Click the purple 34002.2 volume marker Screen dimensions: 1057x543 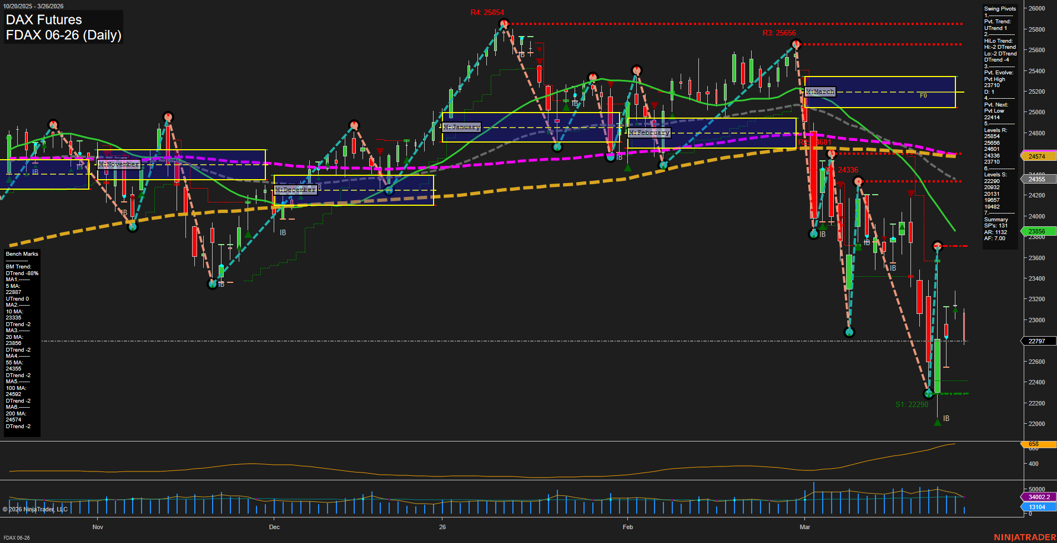(1038, 498)
